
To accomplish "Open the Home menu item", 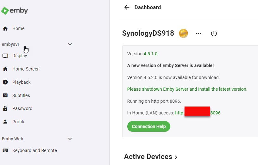I will click(18, 28).
